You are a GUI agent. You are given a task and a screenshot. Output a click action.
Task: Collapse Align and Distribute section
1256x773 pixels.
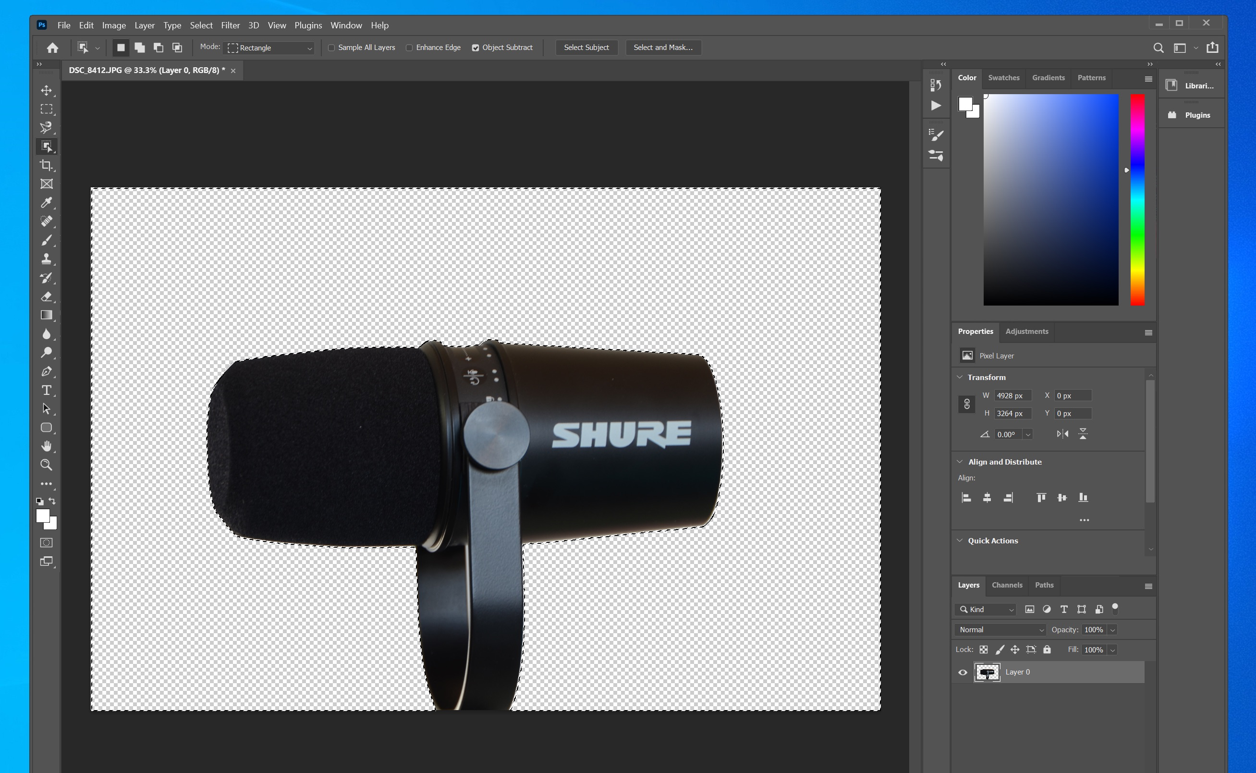tap(960, 462)
